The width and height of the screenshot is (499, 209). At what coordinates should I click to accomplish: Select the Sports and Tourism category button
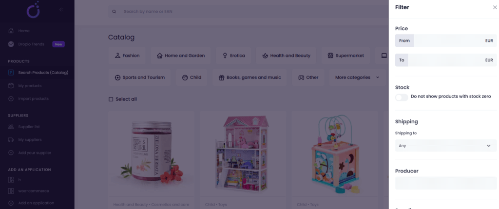tap(139, 77)
